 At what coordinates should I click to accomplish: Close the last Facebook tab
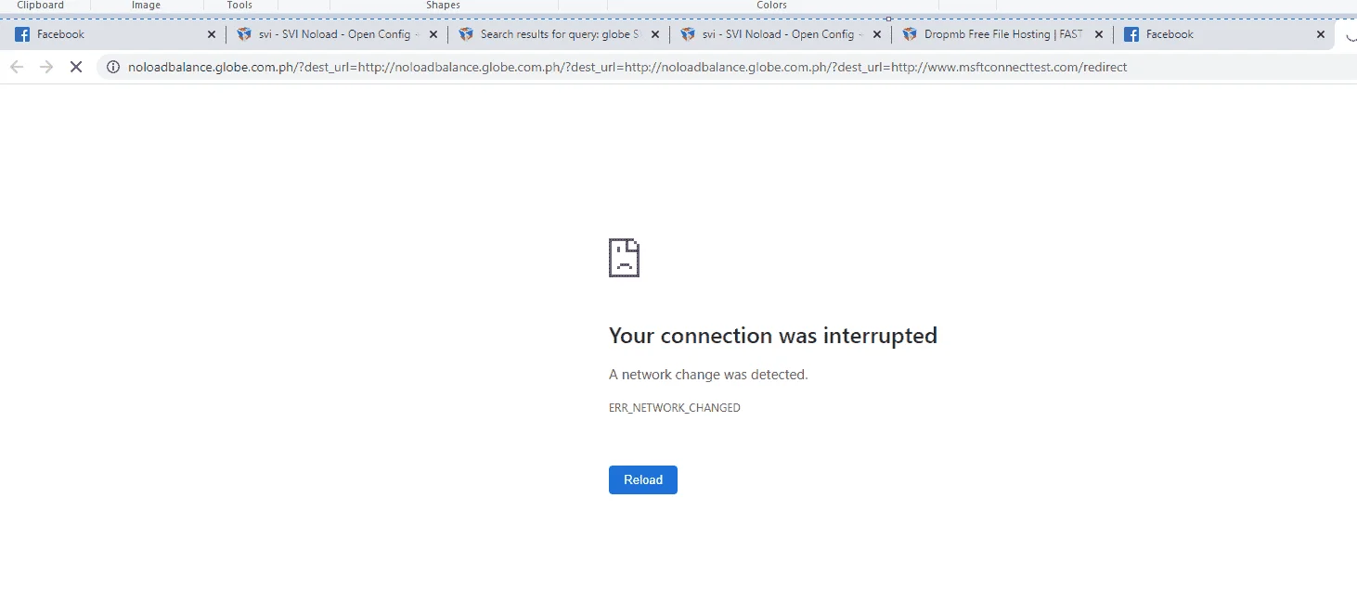tap(1321, 34)
